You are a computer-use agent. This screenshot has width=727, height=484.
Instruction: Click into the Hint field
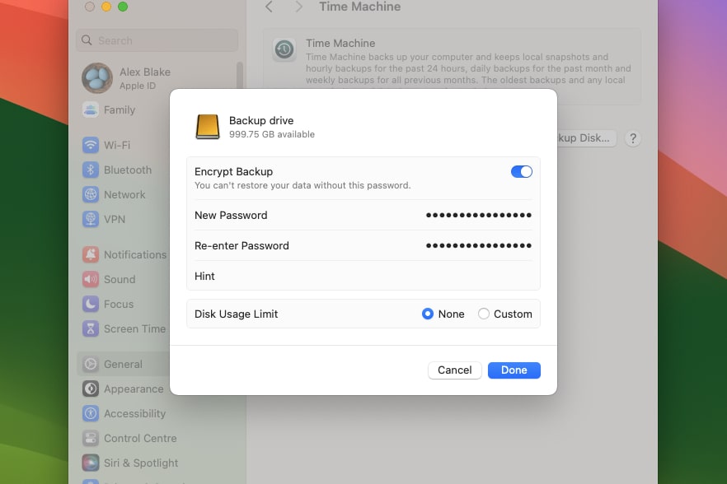pos(363,276)
